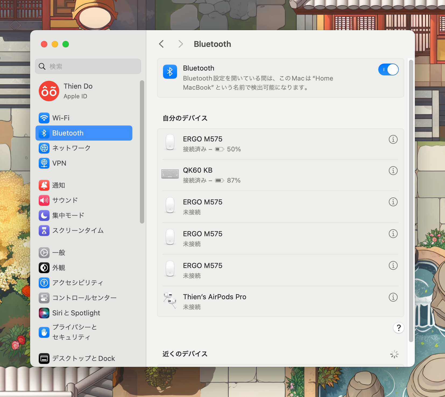
Task: Click the アクセシビリティ icon
Action: tap(44, 283)
